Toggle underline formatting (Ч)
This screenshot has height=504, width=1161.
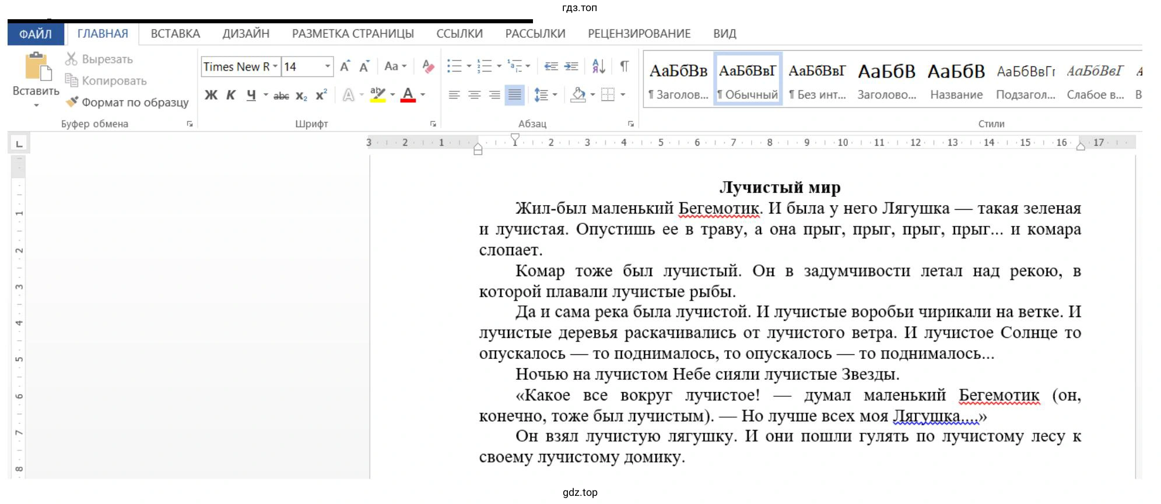[251, 95]
